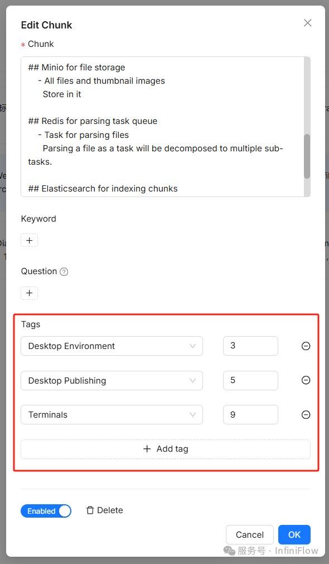Focus the Desktop Environment weight field showing 3
329x564 pixels.
point(250,346)
